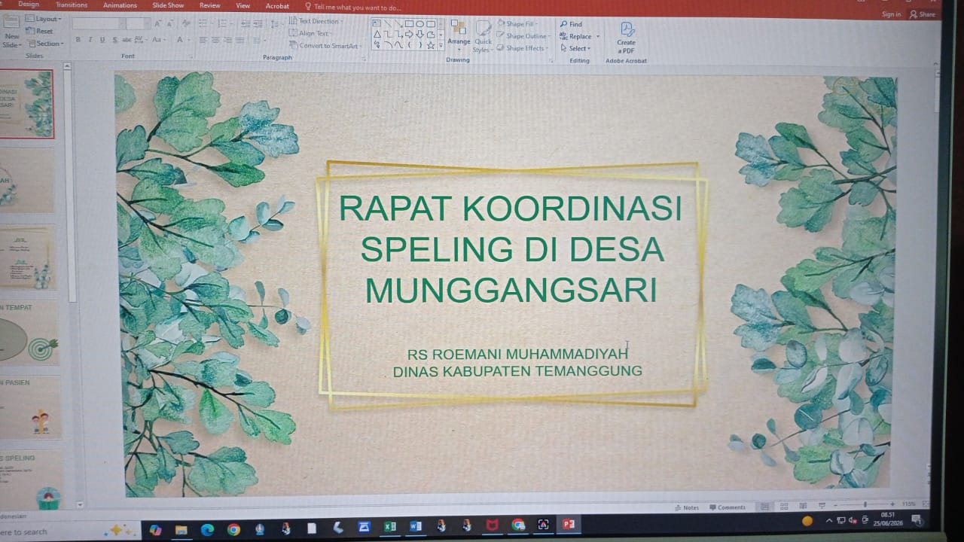Click Increase Font Size icon
Screen dimensions: 964x542
tap(157, 24)
